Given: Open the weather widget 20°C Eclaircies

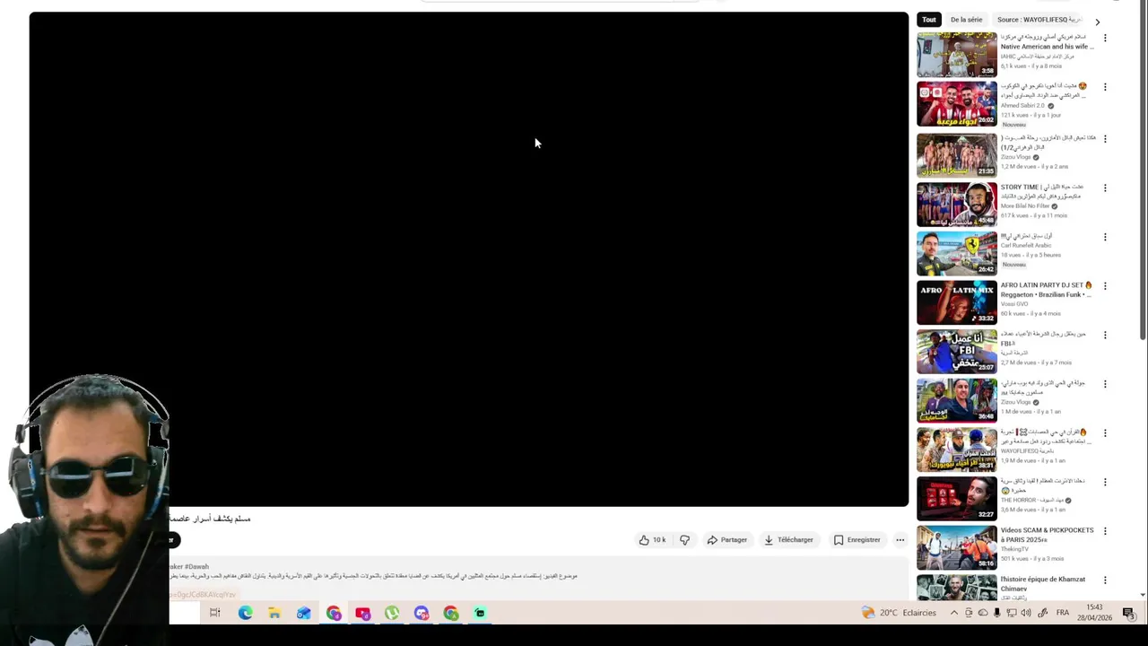Looking at the screenshot, I should (899, 613).
